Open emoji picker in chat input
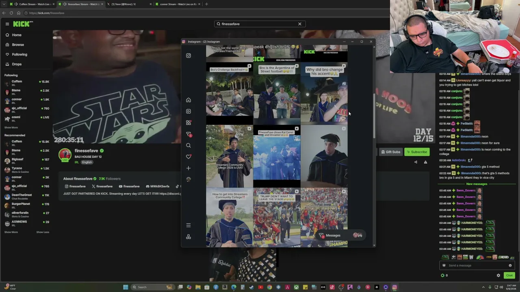The height and width of the screenshot is (292, 520). pos(510,266)
